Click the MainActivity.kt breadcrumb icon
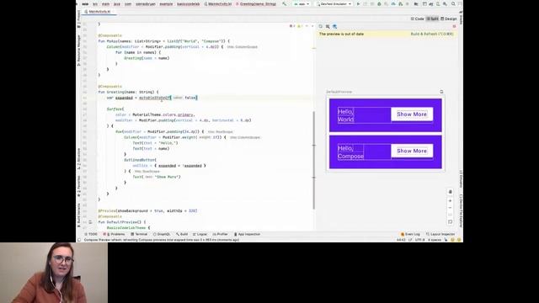The width and height of the screenshot is (539, 303). pos(205,4)
